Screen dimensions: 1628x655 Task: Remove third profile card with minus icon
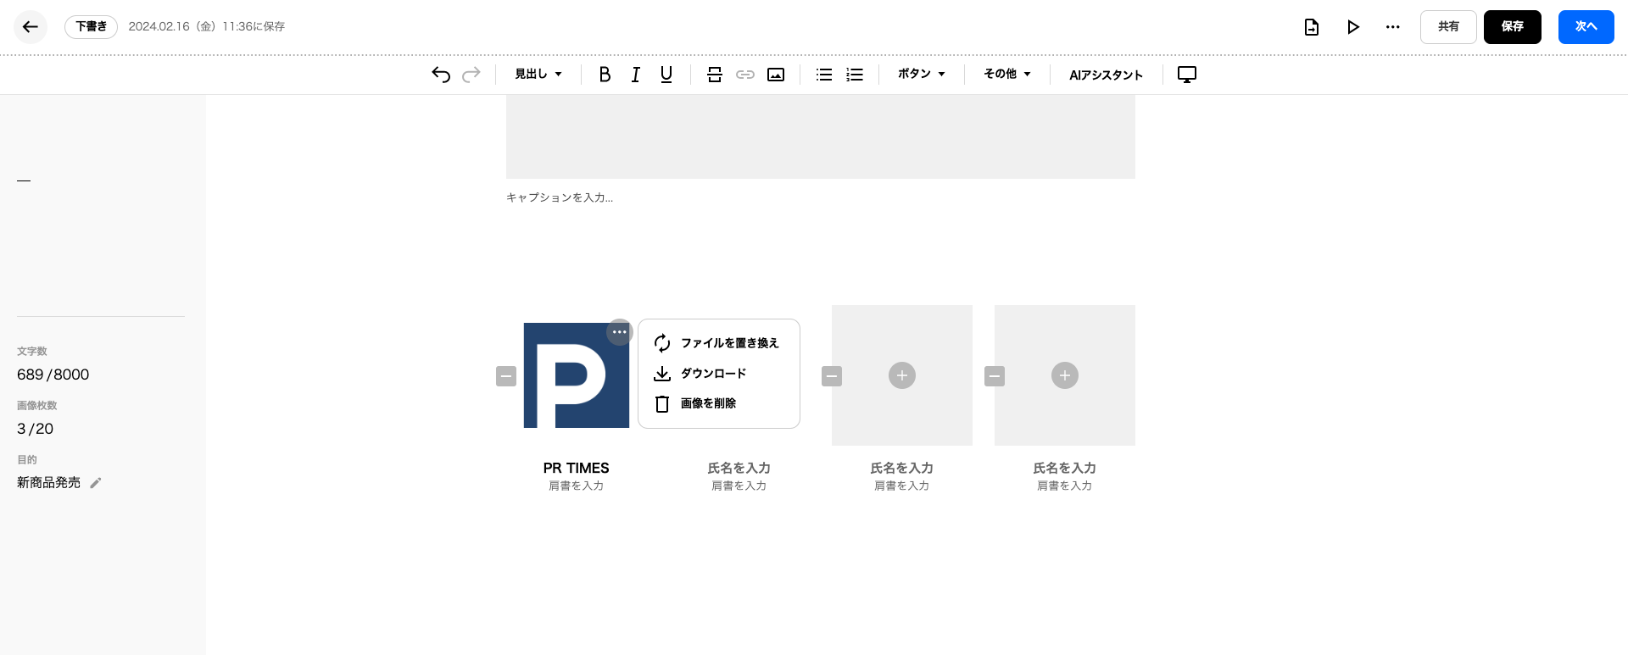click(x=832, y=376)
